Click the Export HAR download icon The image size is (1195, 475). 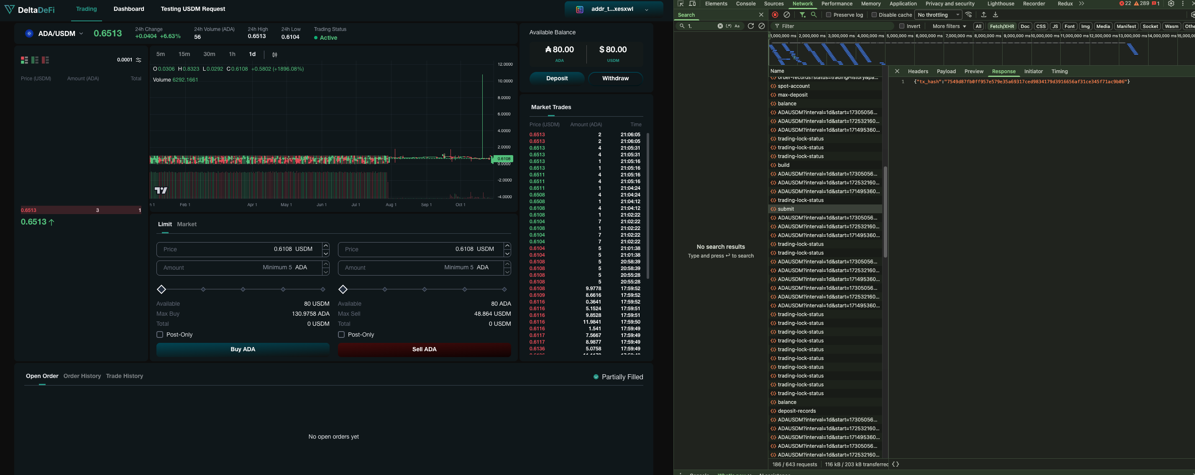(x=995, y=15)
